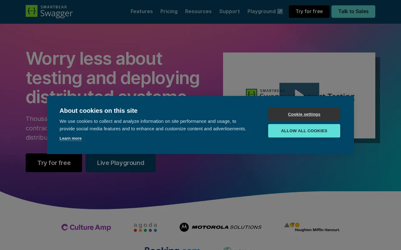The image size is (401, 250).
Task: Open the Support menu
Action: click(x=230, y=12)
